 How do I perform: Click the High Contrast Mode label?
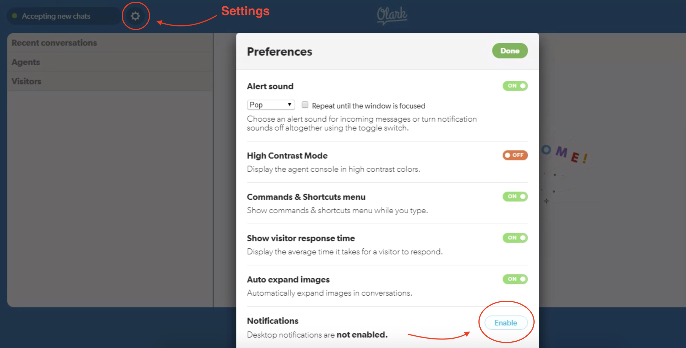click(287, 156)
